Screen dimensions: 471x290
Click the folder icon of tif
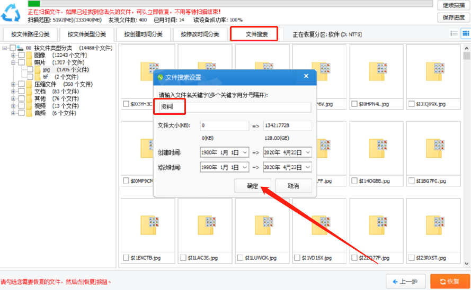coord(38,77)
